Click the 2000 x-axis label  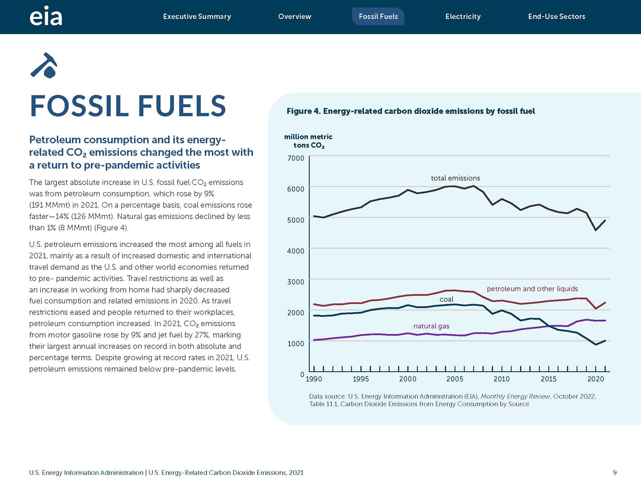408,379
